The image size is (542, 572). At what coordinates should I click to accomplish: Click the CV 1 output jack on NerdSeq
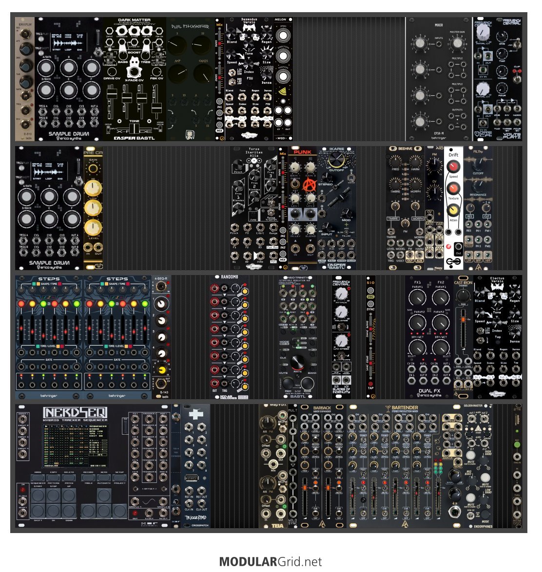coord(135,419)
